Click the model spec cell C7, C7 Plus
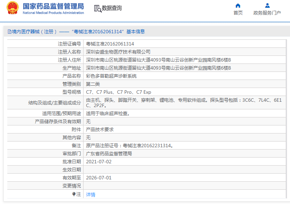The width and height of the screenshot is (290, 205). (x=118, y=92)
